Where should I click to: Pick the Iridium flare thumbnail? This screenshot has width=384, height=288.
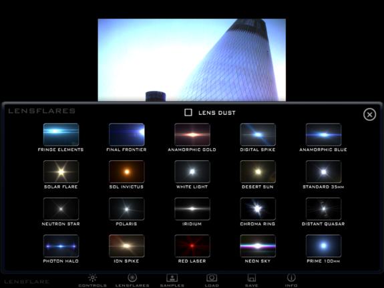pyautogui.click(x=192, y=209)
